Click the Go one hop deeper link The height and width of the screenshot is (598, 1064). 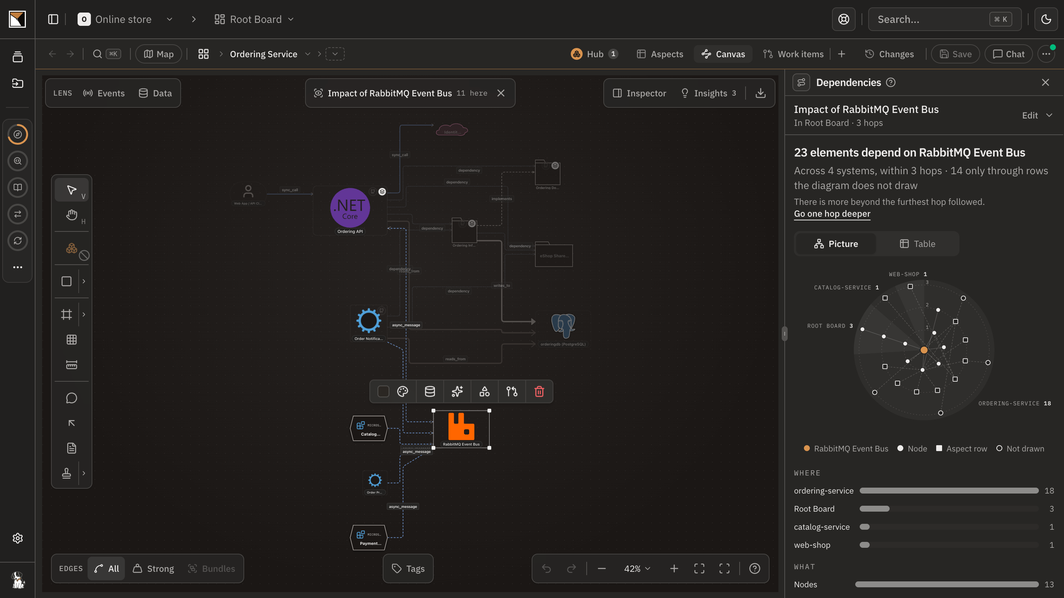[832, 214]
